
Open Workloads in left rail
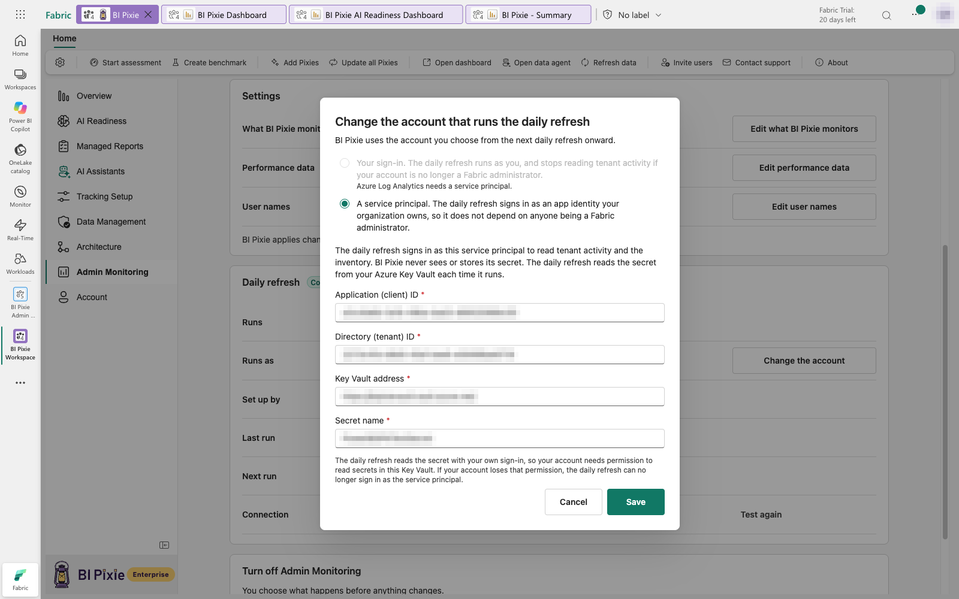tap(20, 264)
